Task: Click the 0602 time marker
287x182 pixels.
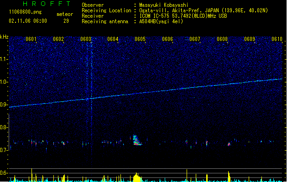Action: (x=58, y=39)
